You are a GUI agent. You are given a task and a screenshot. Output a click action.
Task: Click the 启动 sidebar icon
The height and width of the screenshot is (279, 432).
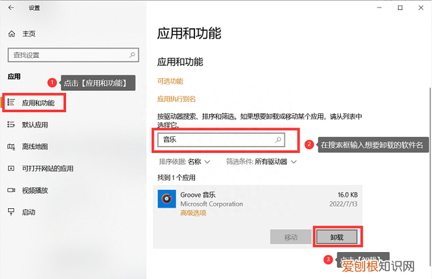(11, 212)
